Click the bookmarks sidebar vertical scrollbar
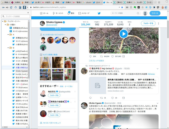Viewport: 169px width, 129px height. click(x=29, y=50)
